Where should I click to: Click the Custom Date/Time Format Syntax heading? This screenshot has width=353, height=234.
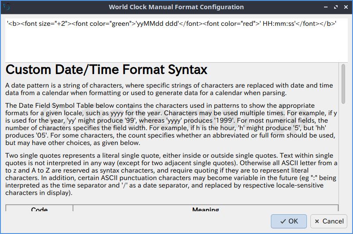[106, 70]
